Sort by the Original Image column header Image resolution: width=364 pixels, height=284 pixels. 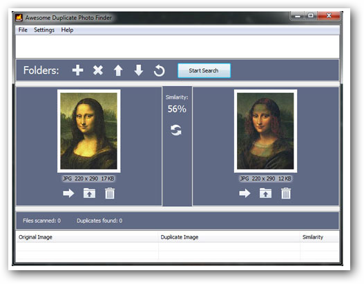click(87, 237)
